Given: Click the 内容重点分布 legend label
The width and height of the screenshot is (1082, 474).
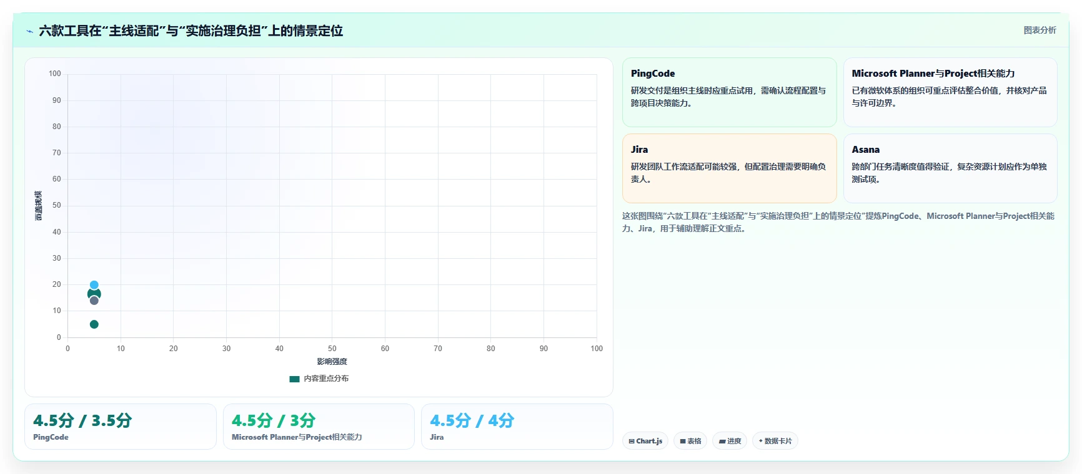Looking at the screenshot, I should [x=326, y=379].
